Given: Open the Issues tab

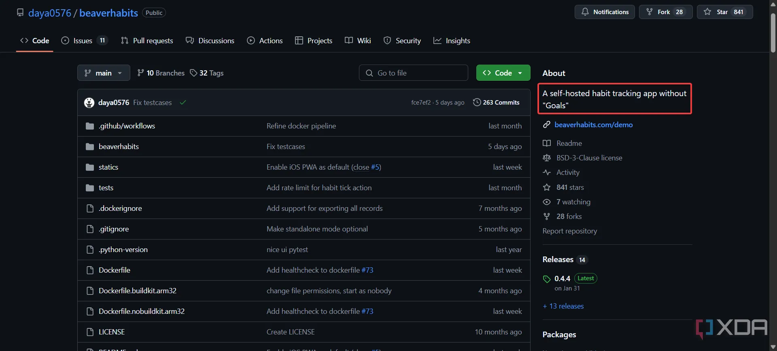Looking at the screenshot, I should click(85, 41).
